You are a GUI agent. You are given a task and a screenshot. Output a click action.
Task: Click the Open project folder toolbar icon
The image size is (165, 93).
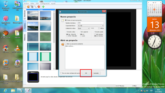pyautogui.click(x=28, y=7)
